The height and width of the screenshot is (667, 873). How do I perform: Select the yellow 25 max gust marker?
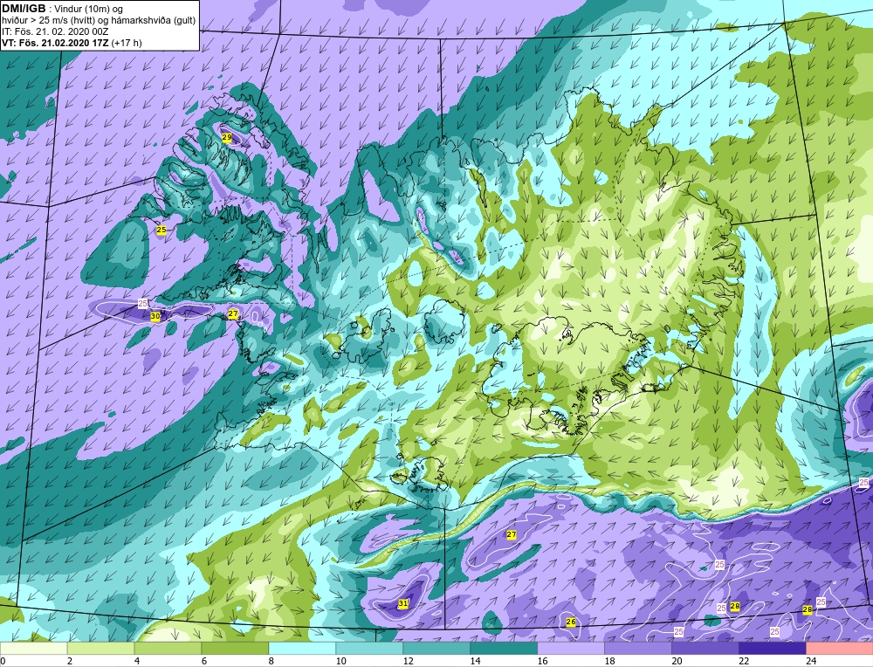coord(161,230)
